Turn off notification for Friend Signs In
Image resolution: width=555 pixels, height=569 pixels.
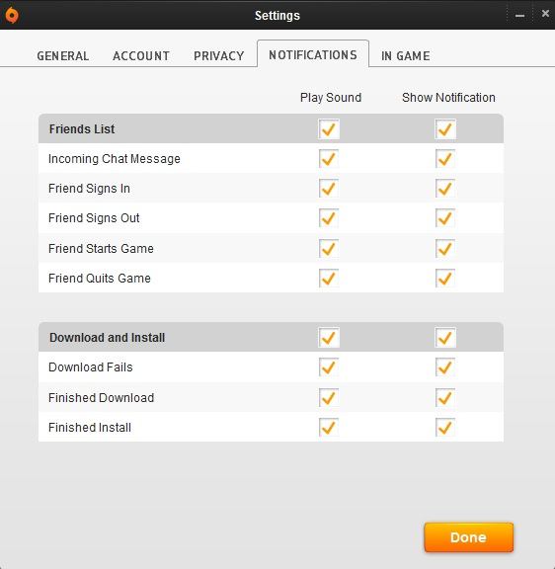[x=445, y=189]
